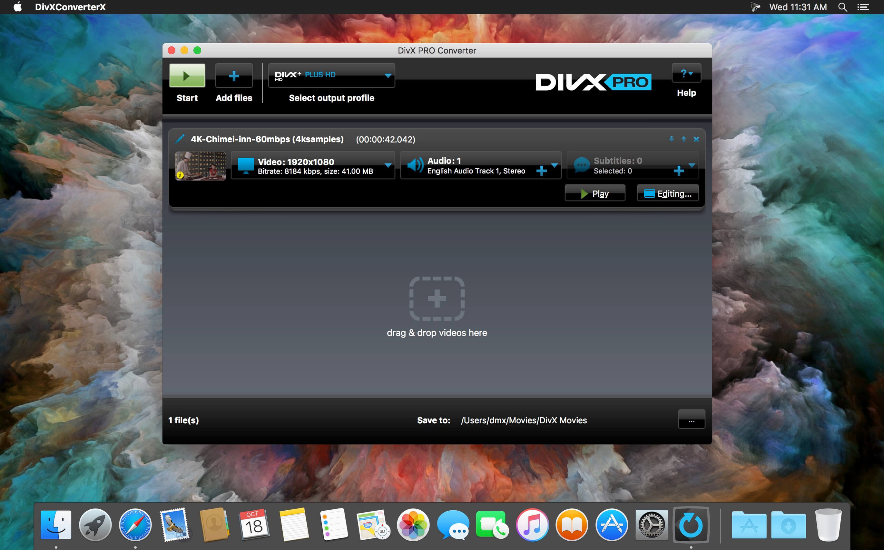Click the duration (00:00:42.042) text
Viewport: 884px width, 550px height.
[x=386, y=139]
